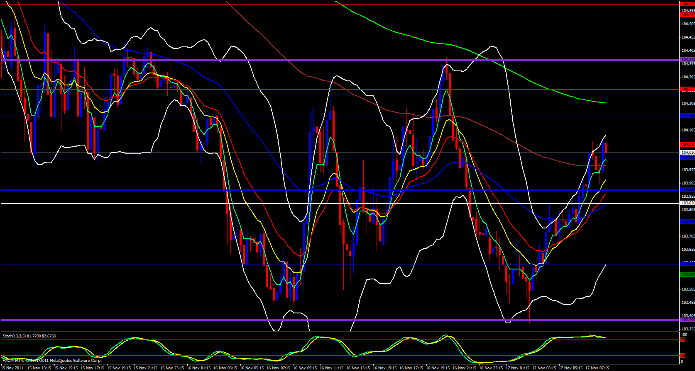This screenshot has width=695, height=371.
Task: Click the stochastic 25 level marker
Action: click(x=682, y=356)
